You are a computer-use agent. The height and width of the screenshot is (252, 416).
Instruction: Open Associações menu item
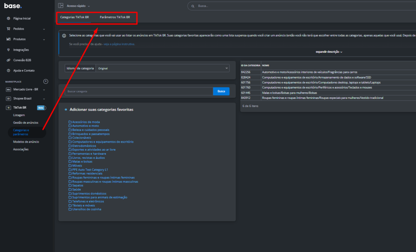point(21,149)
